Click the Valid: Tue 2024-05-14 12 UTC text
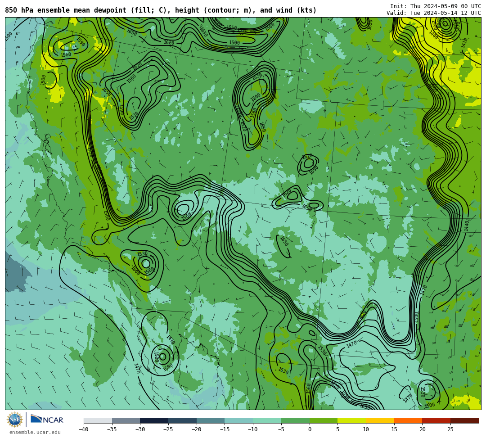The width and height of the screenshot is (486, 438). [x=433, y=13]
